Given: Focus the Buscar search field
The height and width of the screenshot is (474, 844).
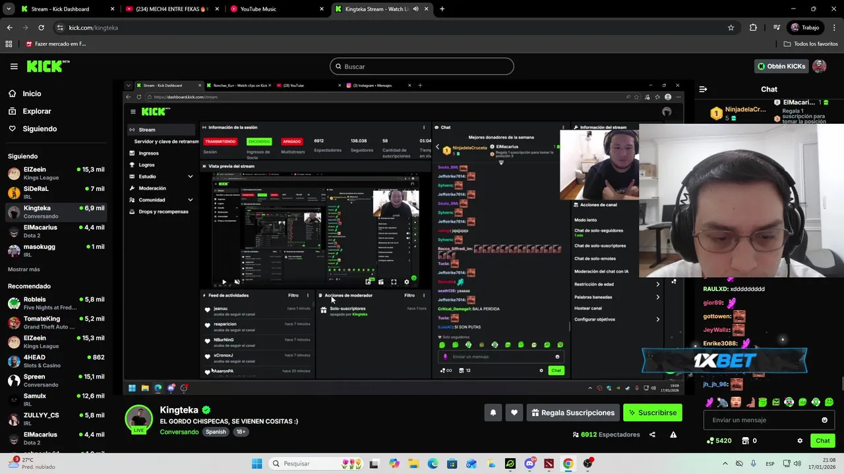Looking at the screenshot, I should click(422, 66).
